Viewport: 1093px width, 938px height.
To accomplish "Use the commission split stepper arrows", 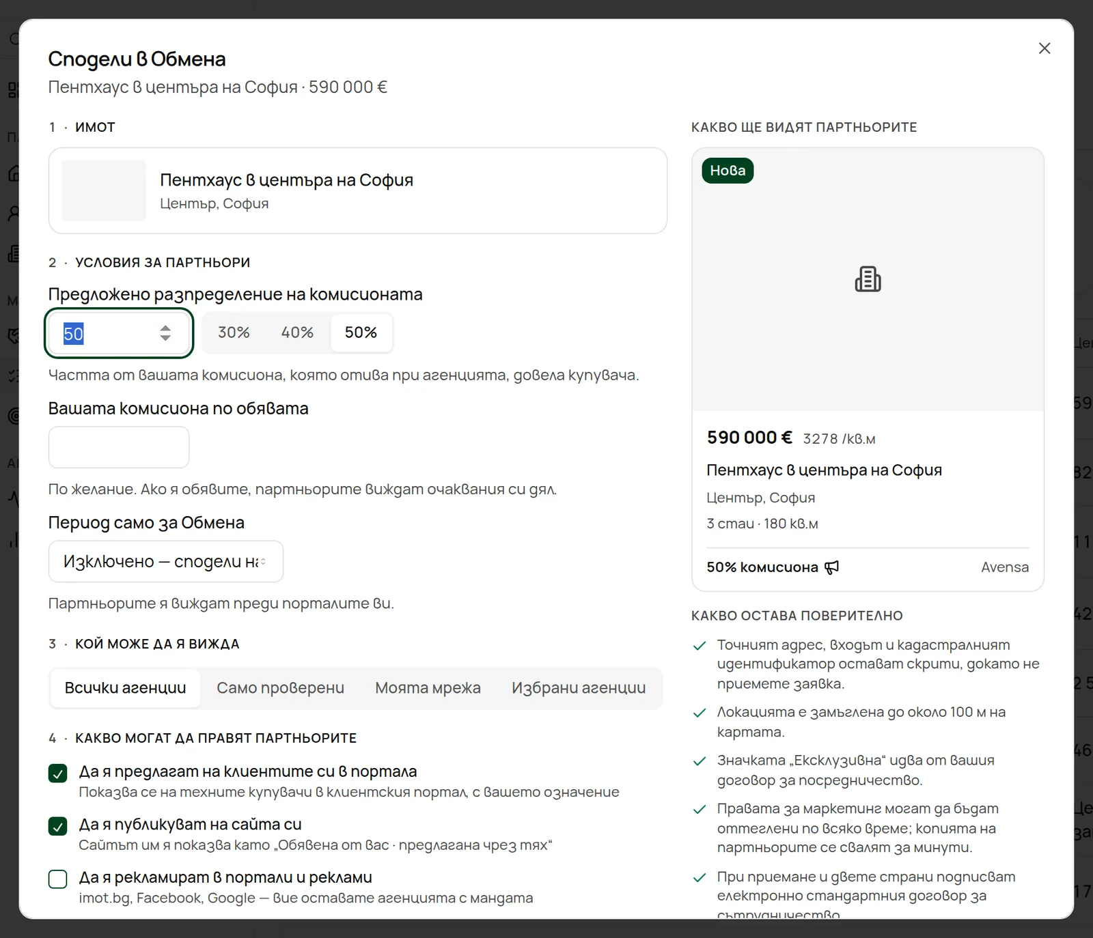I will (165, 332).
